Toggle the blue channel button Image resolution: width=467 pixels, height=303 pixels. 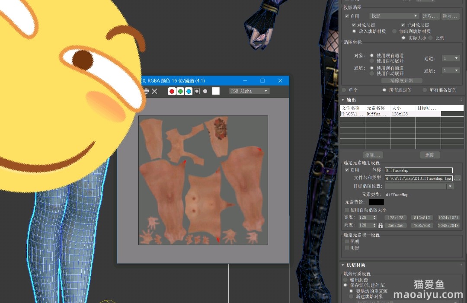click(189, 91)
